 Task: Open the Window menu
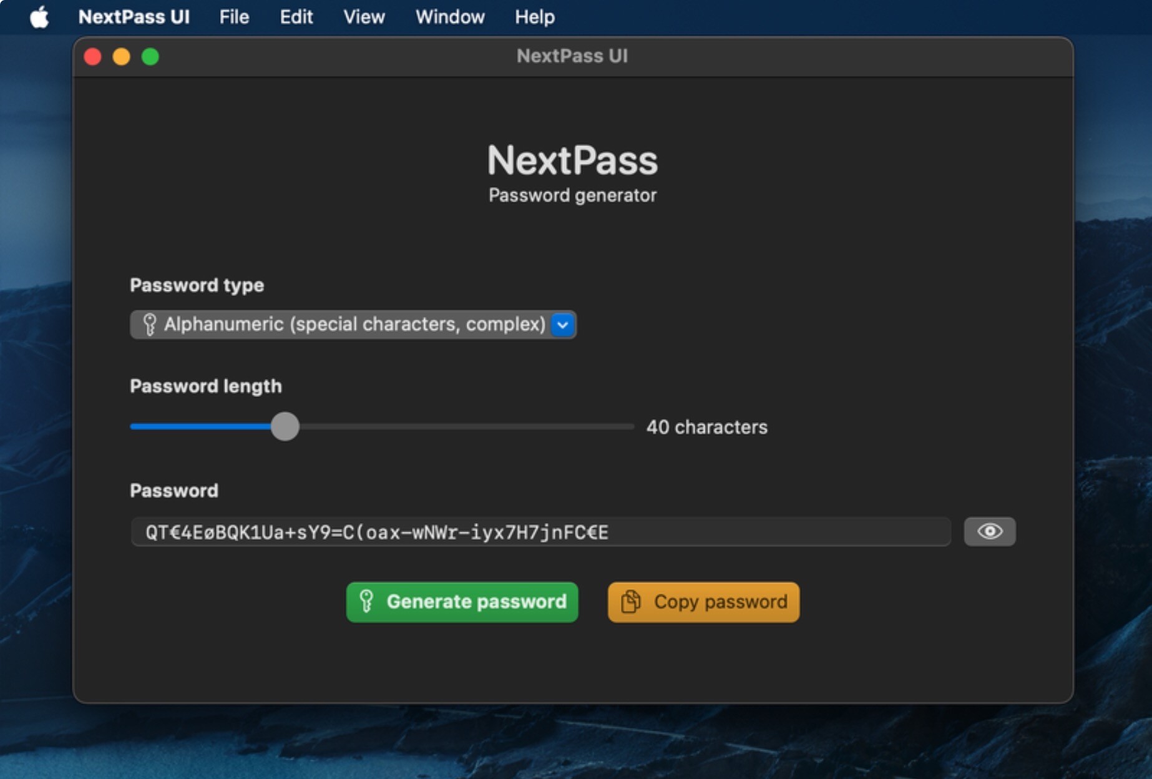[x=450, y=17]
